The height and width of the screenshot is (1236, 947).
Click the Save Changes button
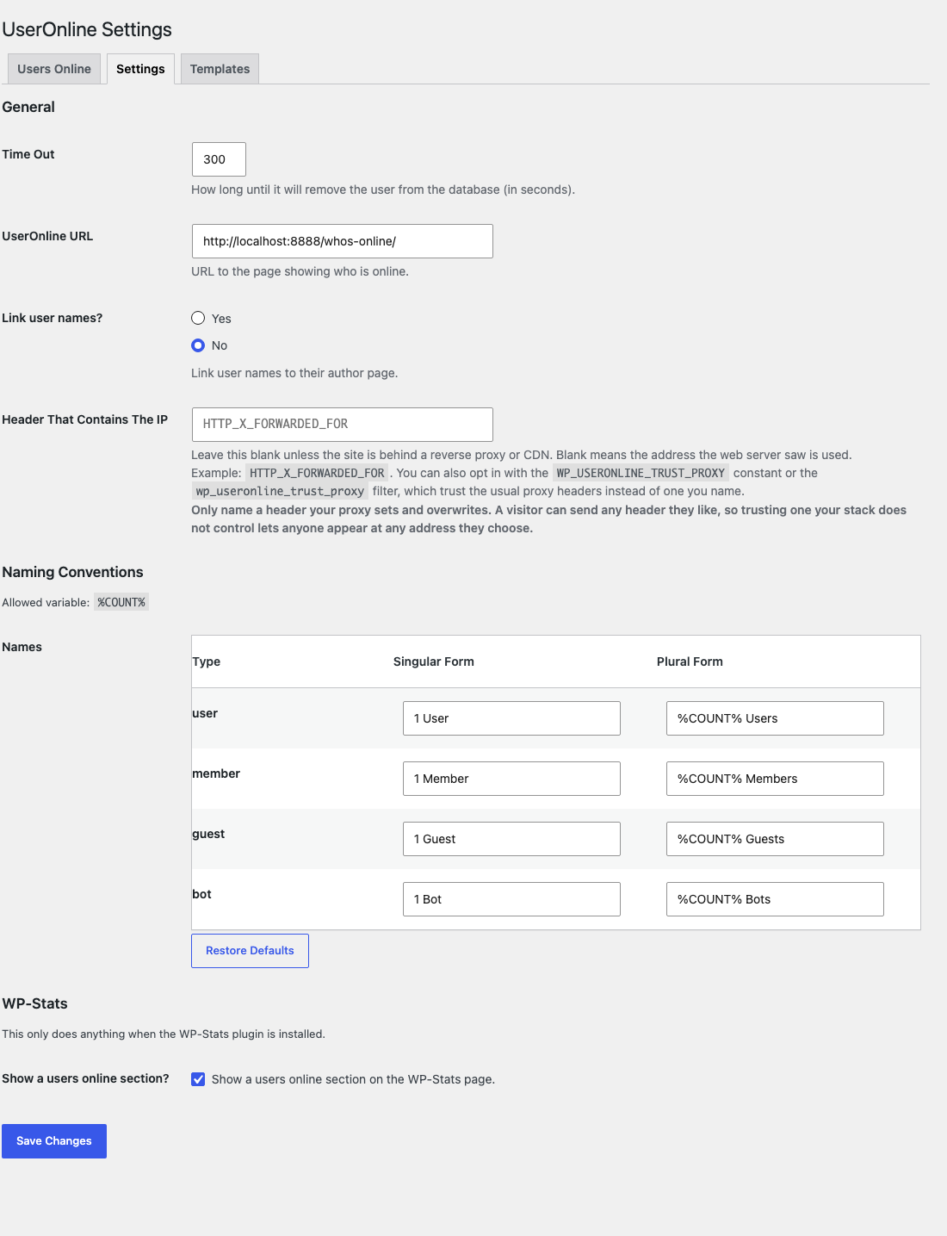click(54, 1141)
